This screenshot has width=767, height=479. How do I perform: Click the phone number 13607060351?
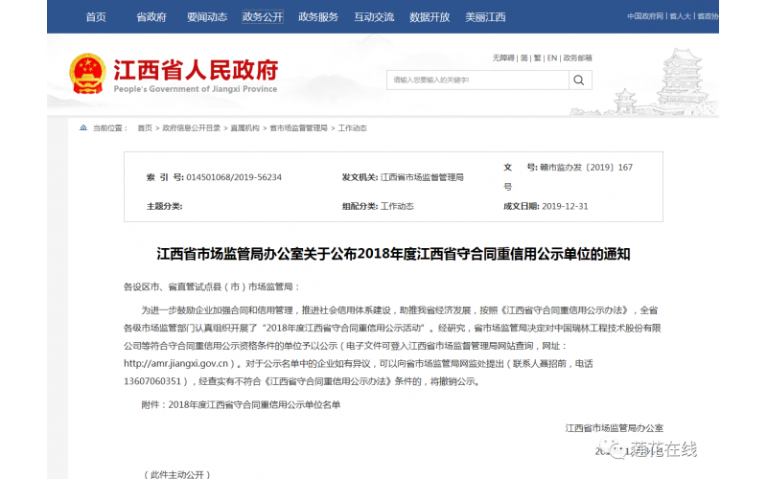(x=152, y=381)
